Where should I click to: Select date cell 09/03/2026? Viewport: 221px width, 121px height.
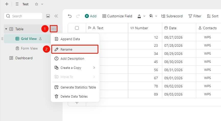[x=179, y=94]
